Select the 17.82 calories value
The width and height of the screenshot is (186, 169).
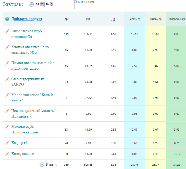pyautogui.click(x=88, y=98)
